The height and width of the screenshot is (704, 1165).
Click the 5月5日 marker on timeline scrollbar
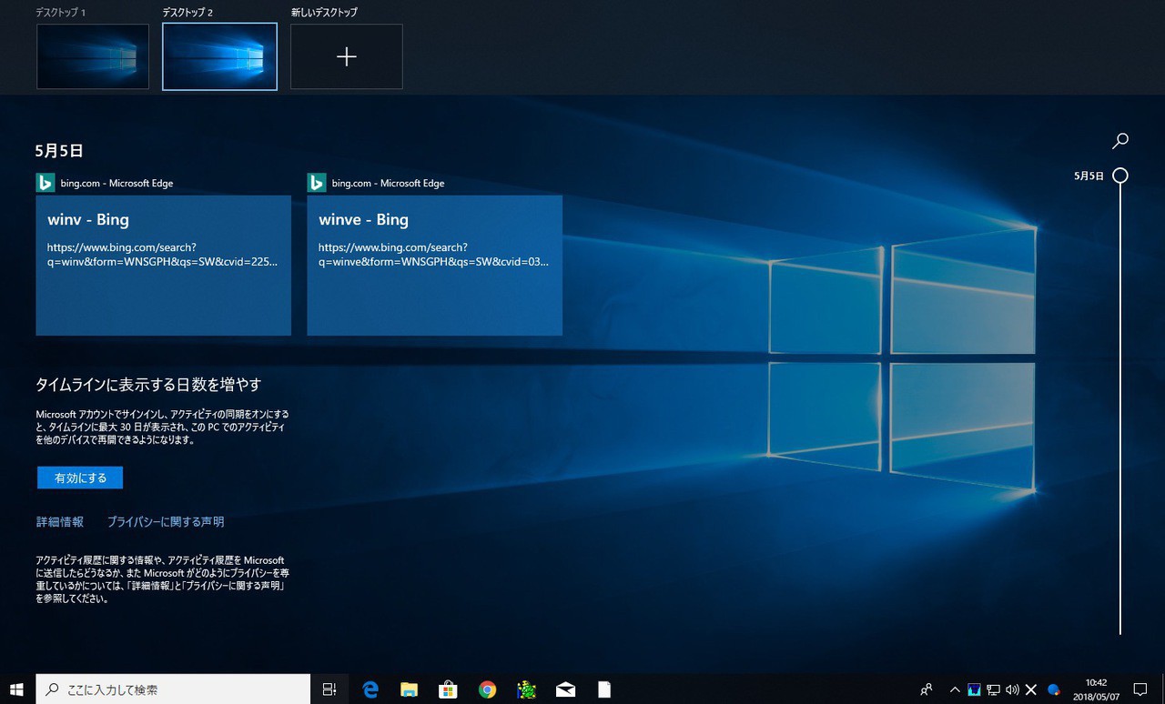pos(1120,176)
